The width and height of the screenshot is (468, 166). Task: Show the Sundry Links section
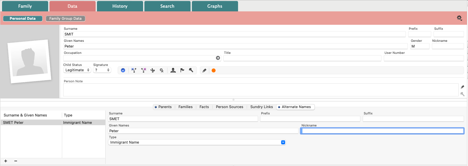[x=262, y=107]
